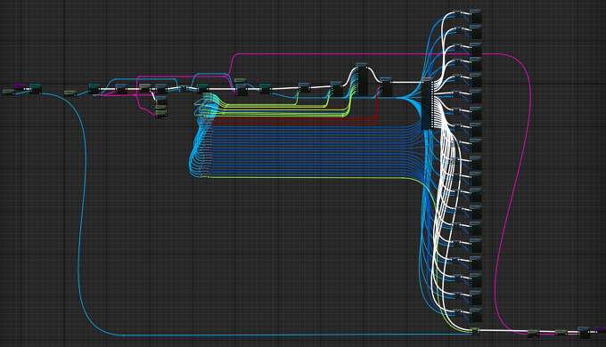Select the bottommost node in the right column

coord(475,315)
